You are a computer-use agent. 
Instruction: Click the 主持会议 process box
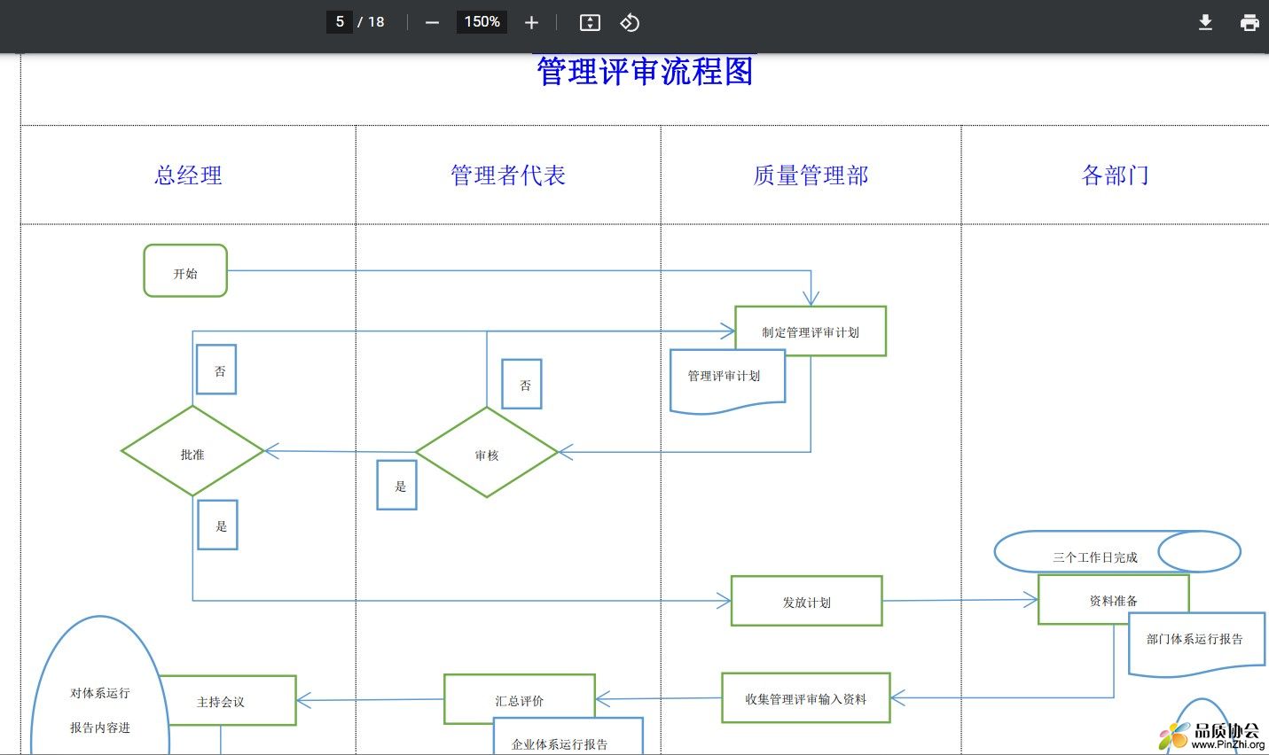227,700
